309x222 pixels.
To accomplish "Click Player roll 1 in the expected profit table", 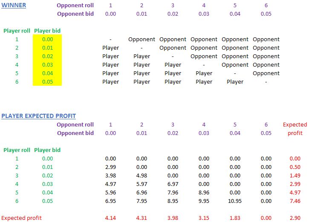I will [x=17, y=159].
